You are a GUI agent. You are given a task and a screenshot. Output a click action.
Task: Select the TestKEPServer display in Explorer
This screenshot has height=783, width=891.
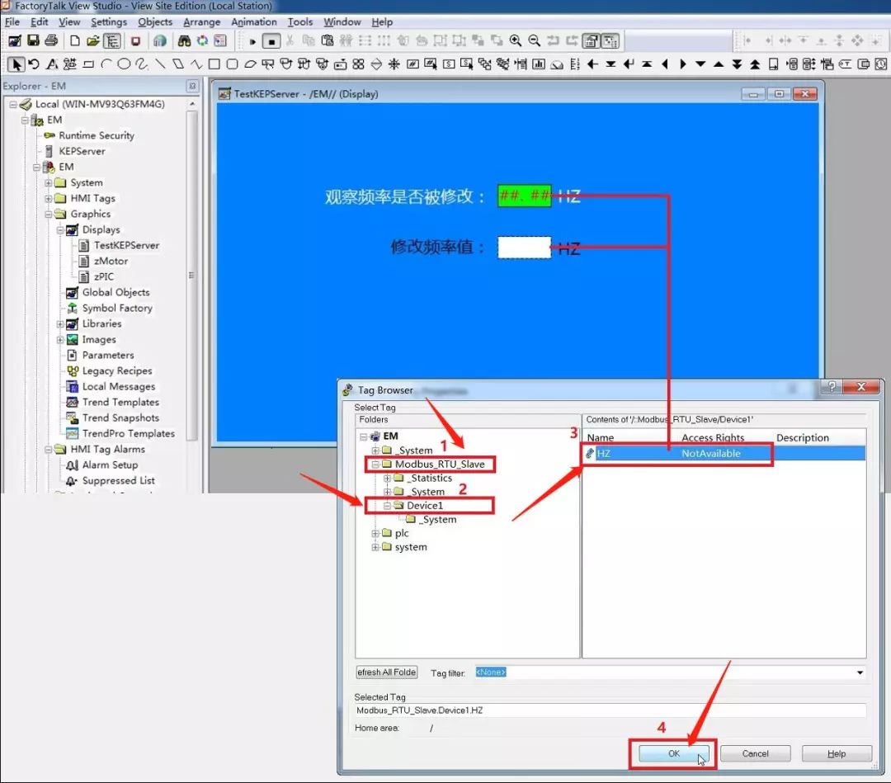126,246
